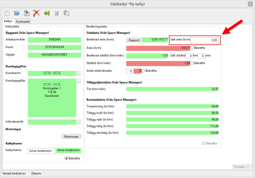Save the calculation using the disk icon

[27, 13]
